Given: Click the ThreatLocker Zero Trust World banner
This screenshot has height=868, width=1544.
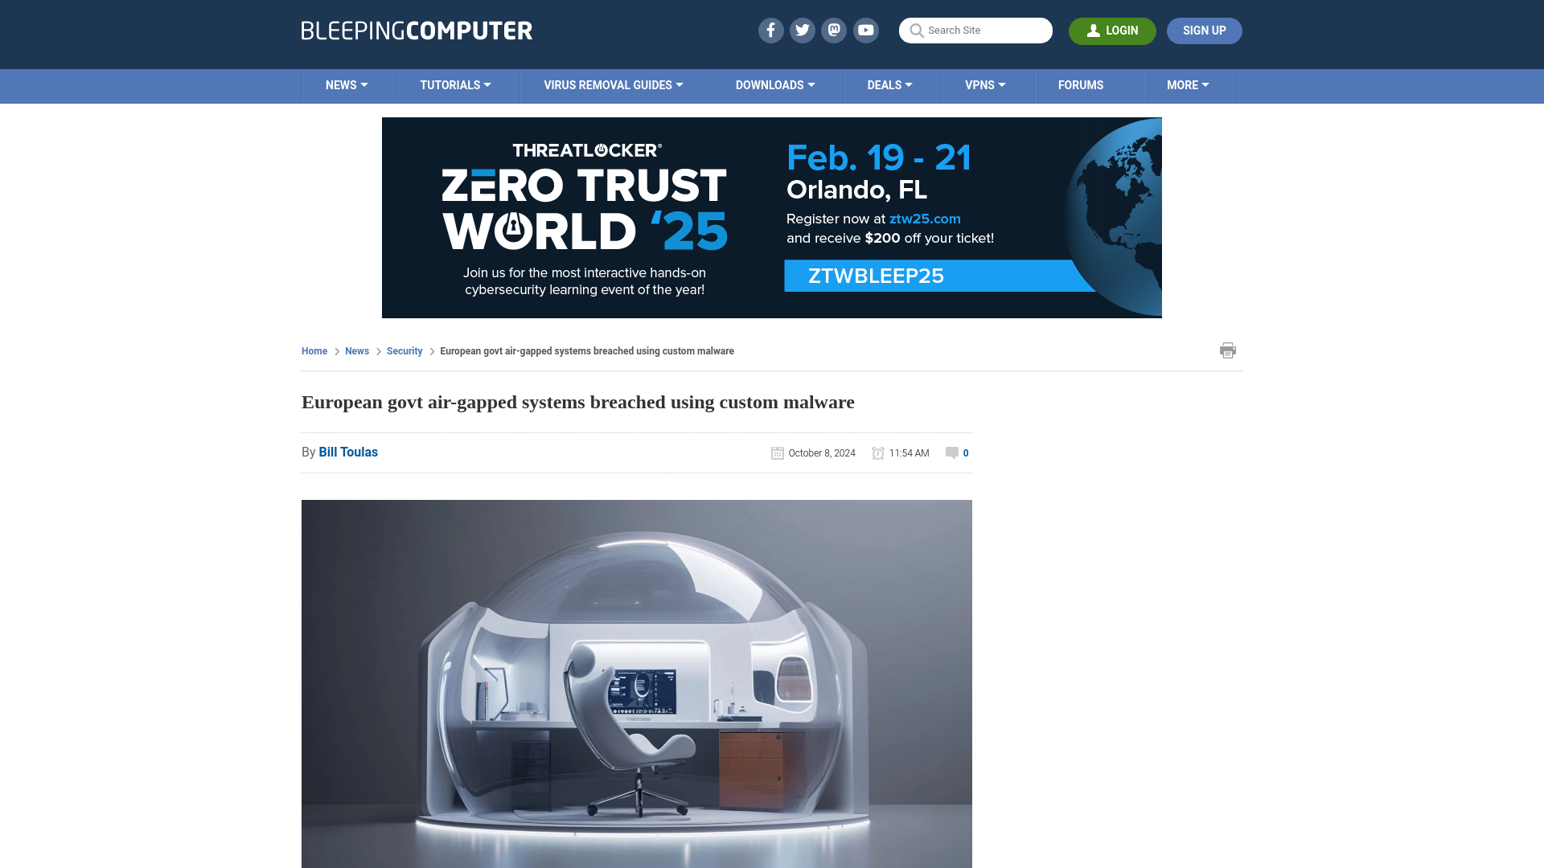Looking at the screenshot, I should [771, 216].
